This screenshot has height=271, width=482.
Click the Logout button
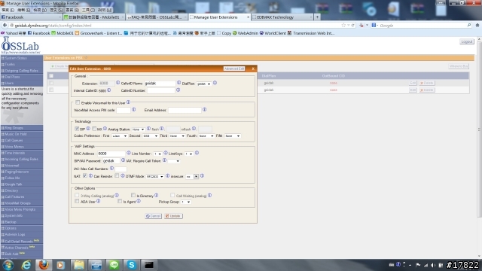click(x=467, y=41)
